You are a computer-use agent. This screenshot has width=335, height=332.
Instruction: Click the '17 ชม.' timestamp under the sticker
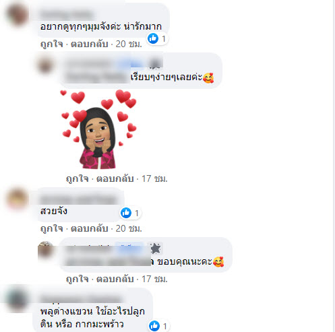pyautogui.click(x=154, y=178)
